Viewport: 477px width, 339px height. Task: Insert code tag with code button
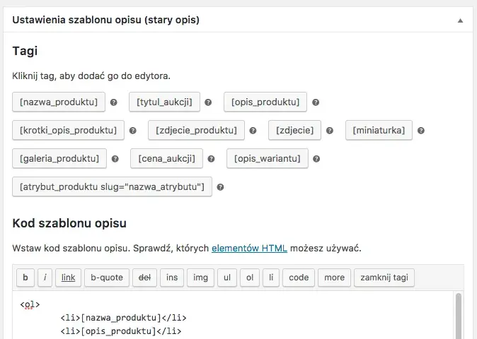(x=299, y=278)
